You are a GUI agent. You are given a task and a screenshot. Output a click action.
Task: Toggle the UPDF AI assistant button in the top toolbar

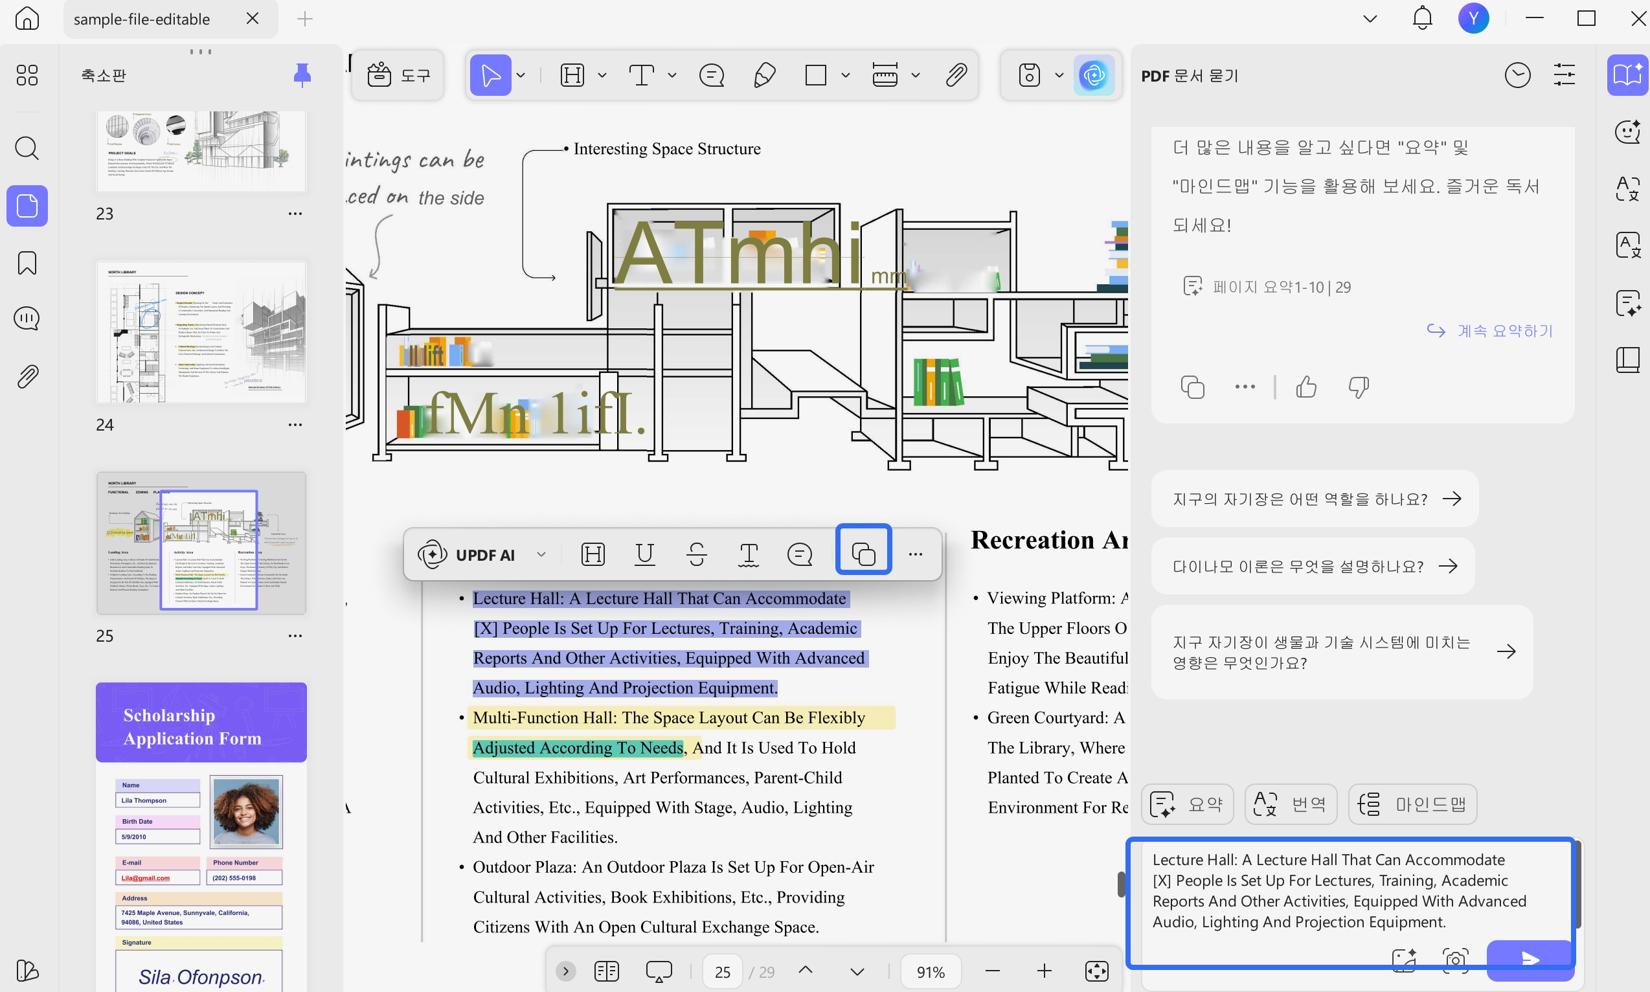click(1094, 75)
